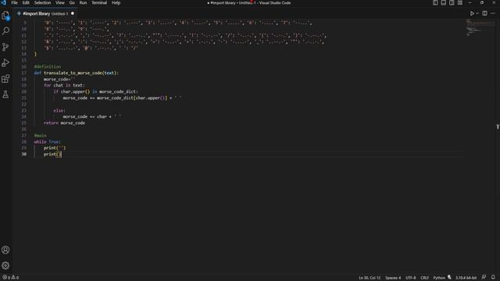The height and width of the screenshot is (281, 500).
Task: Open the Terminal menu
Action: click(x=99, y=3)
